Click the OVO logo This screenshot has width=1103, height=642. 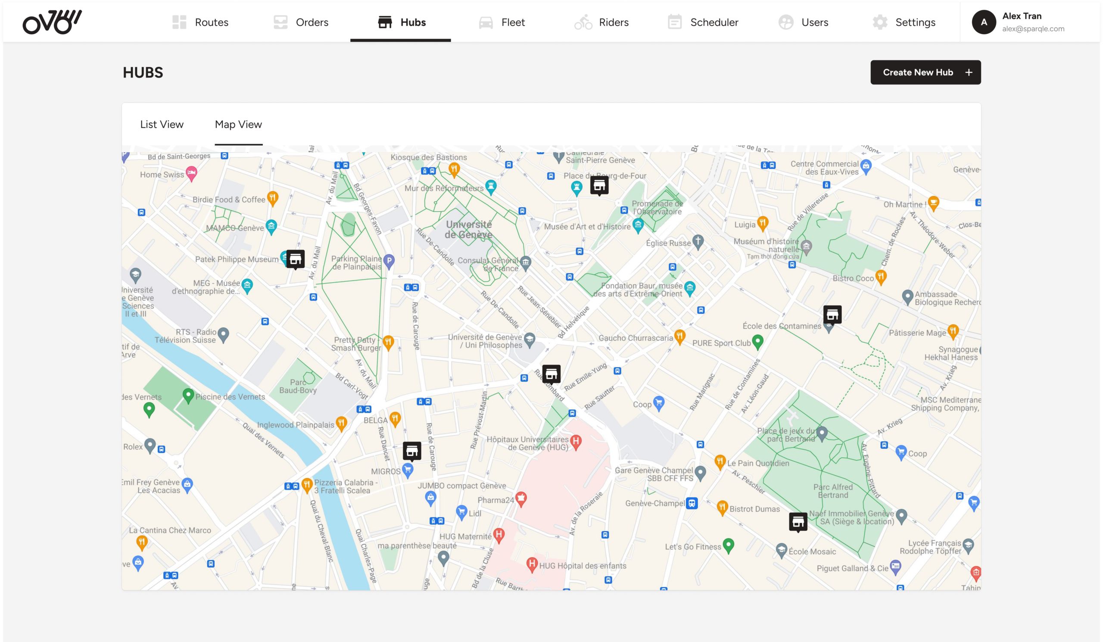pyautogui.click(x=52, y=22)
